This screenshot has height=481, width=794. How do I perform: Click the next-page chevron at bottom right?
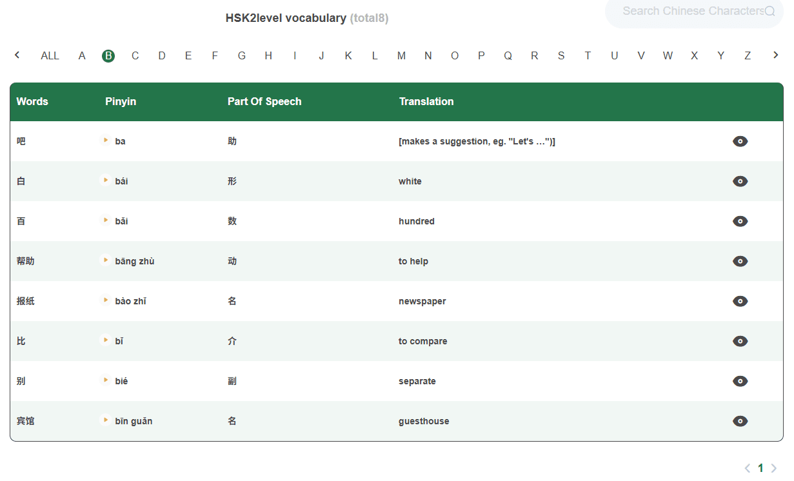pyautogui.click(x=775, y=468)
